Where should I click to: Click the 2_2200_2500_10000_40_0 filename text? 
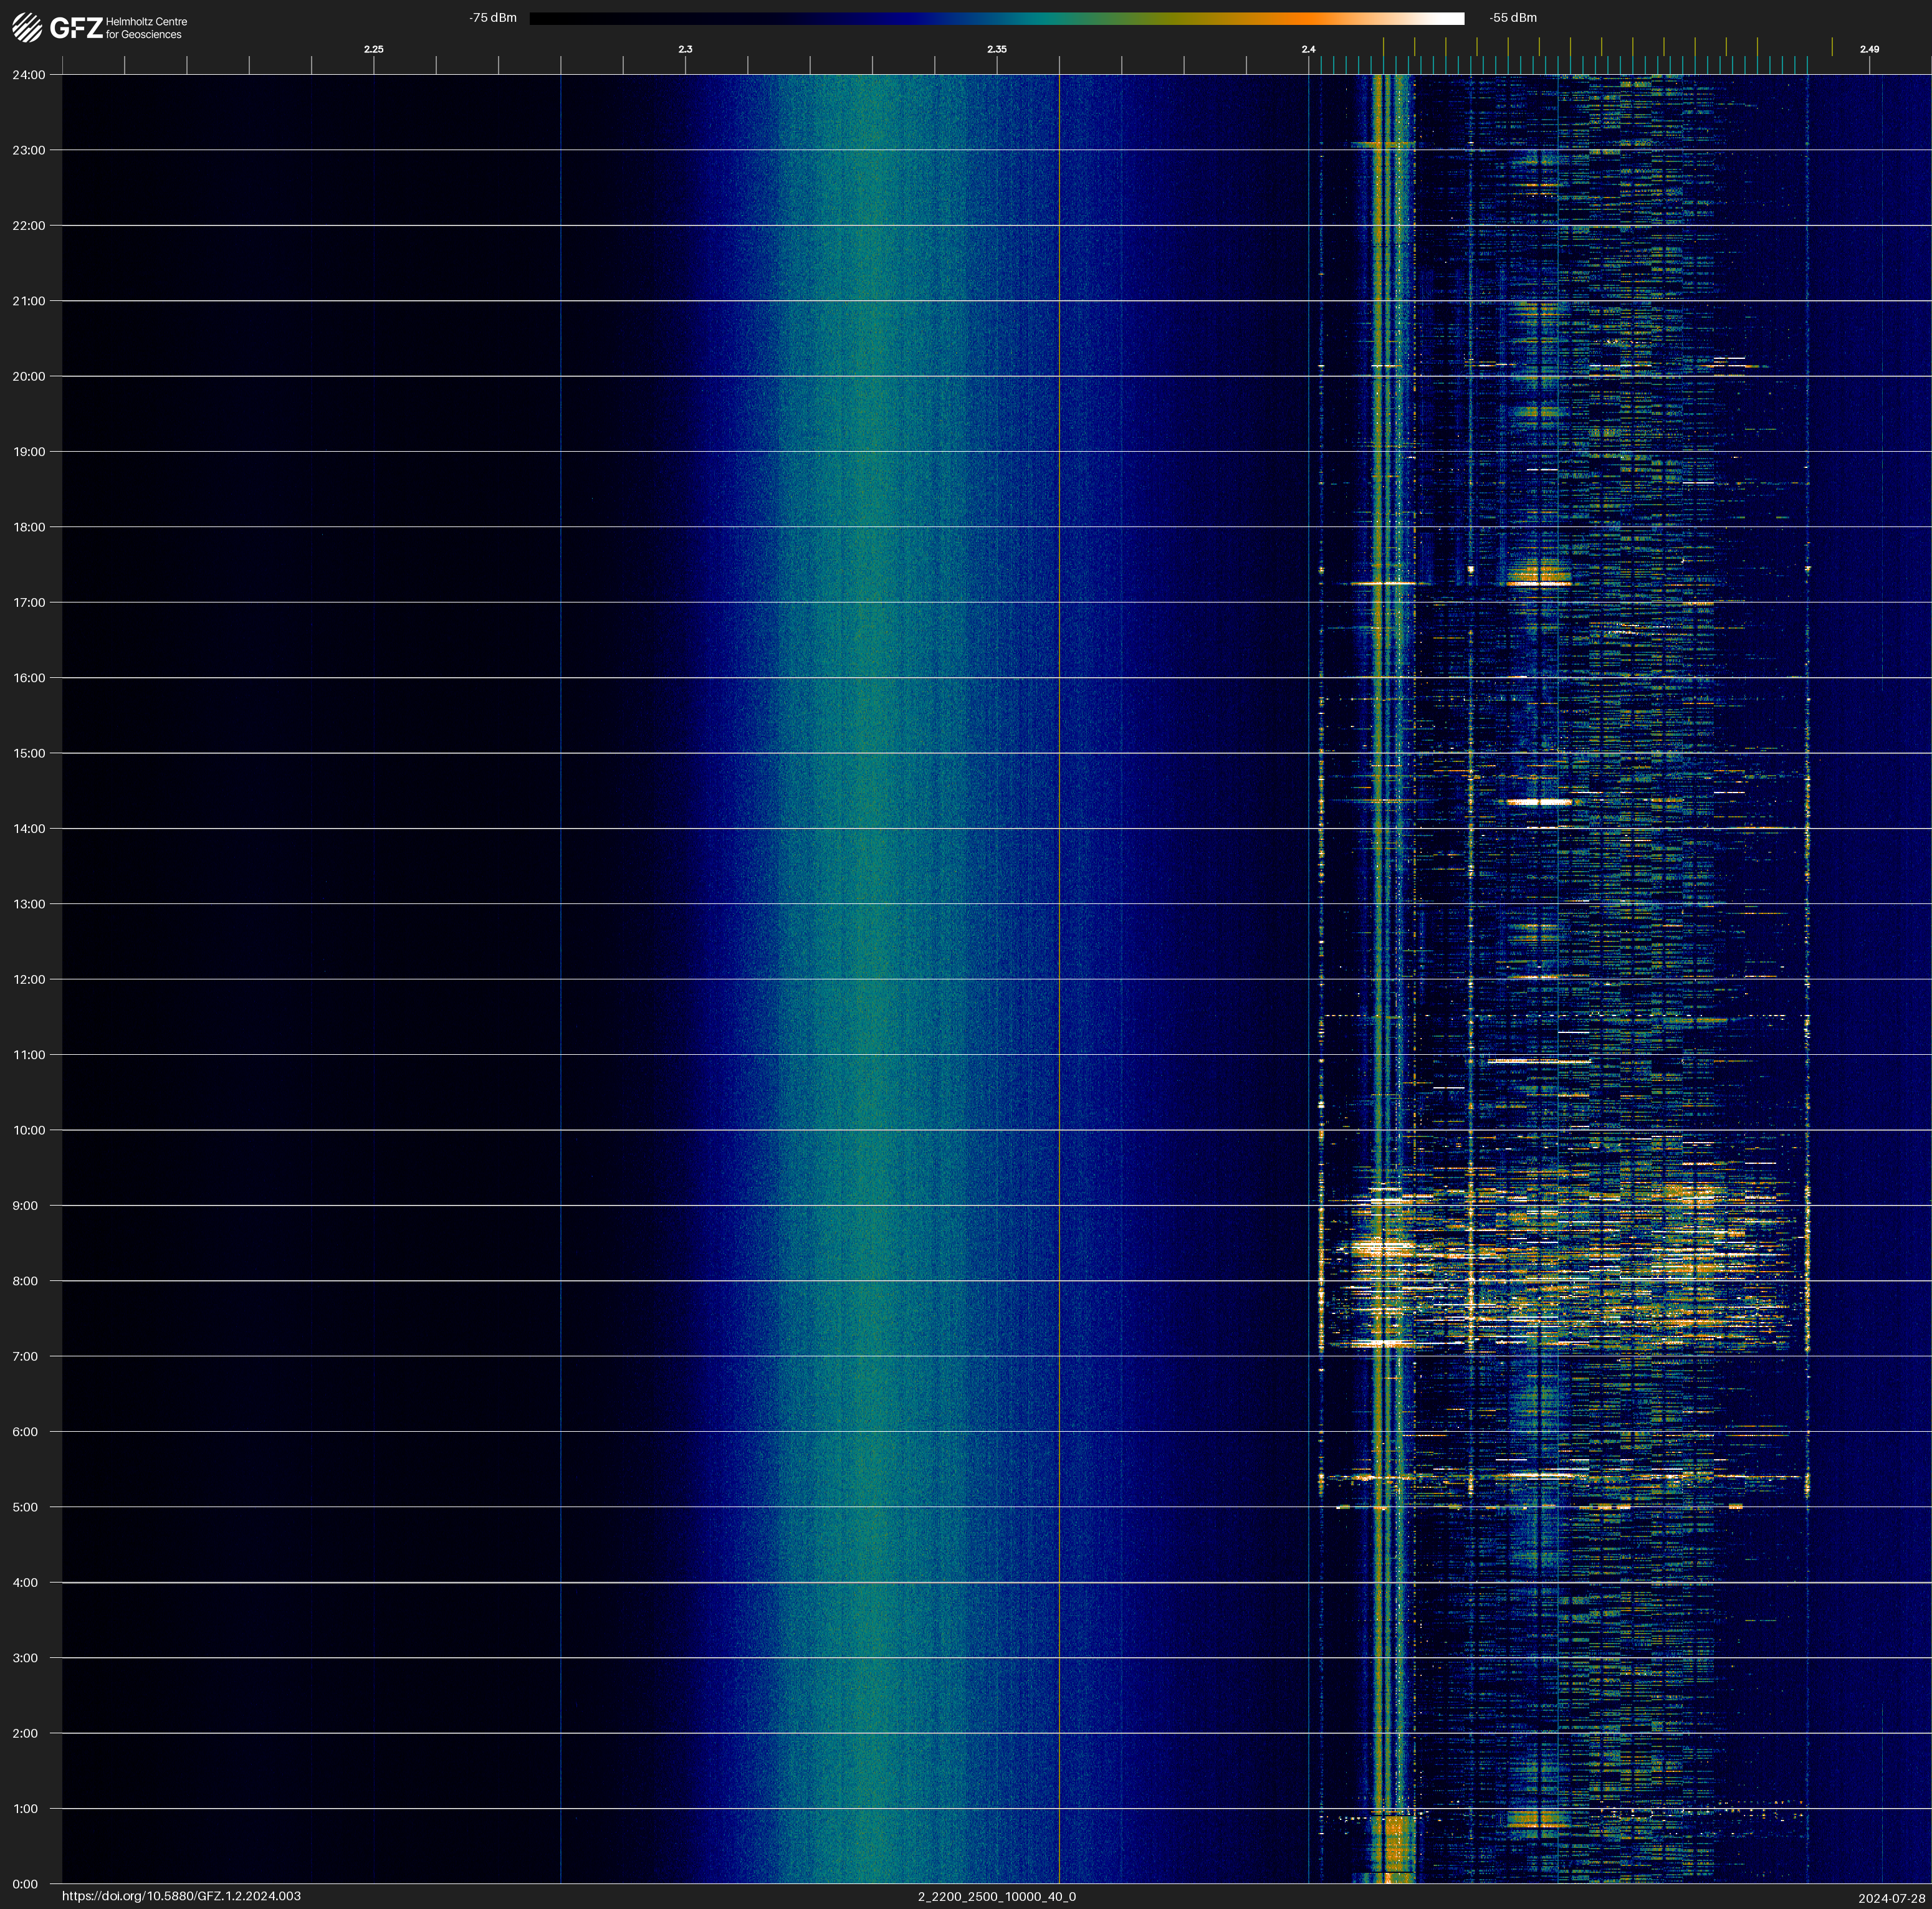(x=996, y=1896)
